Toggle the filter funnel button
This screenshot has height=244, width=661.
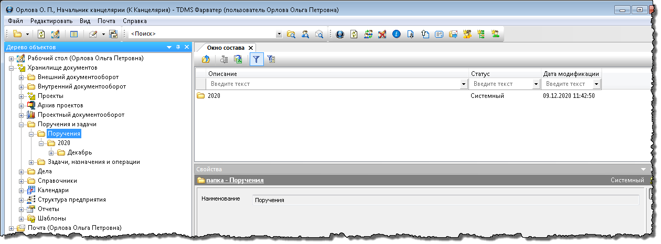point(257,60)
